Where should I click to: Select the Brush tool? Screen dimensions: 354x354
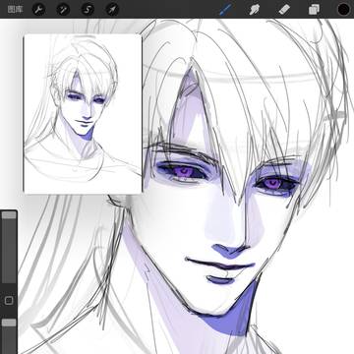(x=225, y=10)
